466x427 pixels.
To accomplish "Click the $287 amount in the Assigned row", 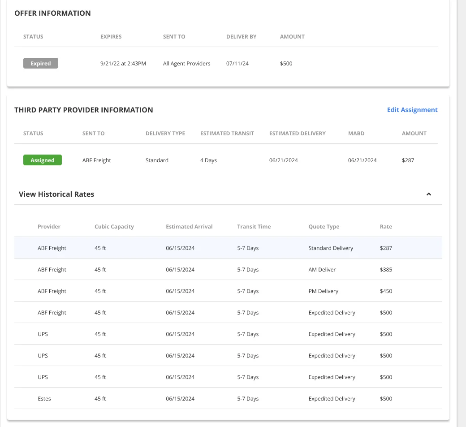I will click(x=408, y=160).
